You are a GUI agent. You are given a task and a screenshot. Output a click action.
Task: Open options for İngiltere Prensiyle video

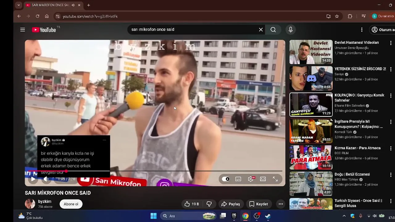click(x=391, y=122)
